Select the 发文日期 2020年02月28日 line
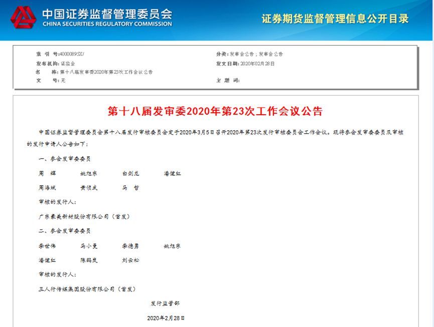 click(245, 64)
